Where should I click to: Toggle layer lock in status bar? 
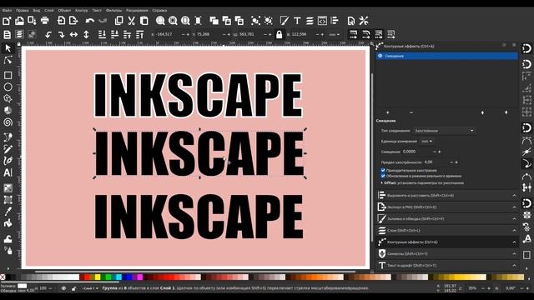[73, 288]
